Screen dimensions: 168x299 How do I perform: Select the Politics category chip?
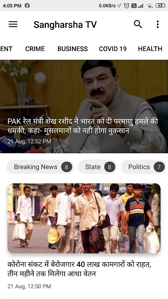(x=144, y=167)
